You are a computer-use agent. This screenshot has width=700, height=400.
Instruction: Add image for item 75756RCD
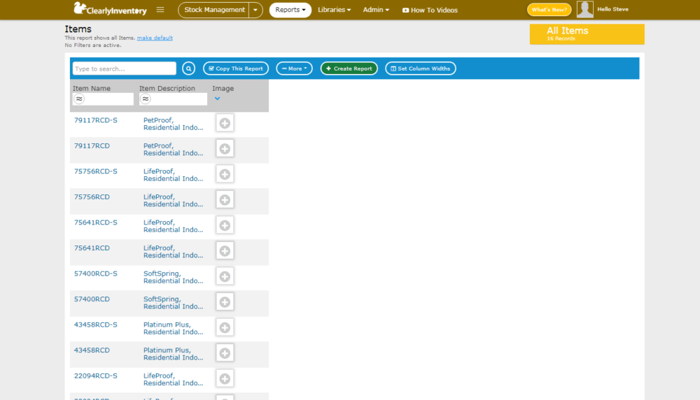point(225,200)
